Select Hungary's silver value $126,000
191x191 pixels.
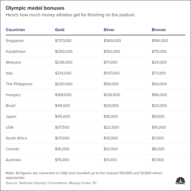(112, 95)
